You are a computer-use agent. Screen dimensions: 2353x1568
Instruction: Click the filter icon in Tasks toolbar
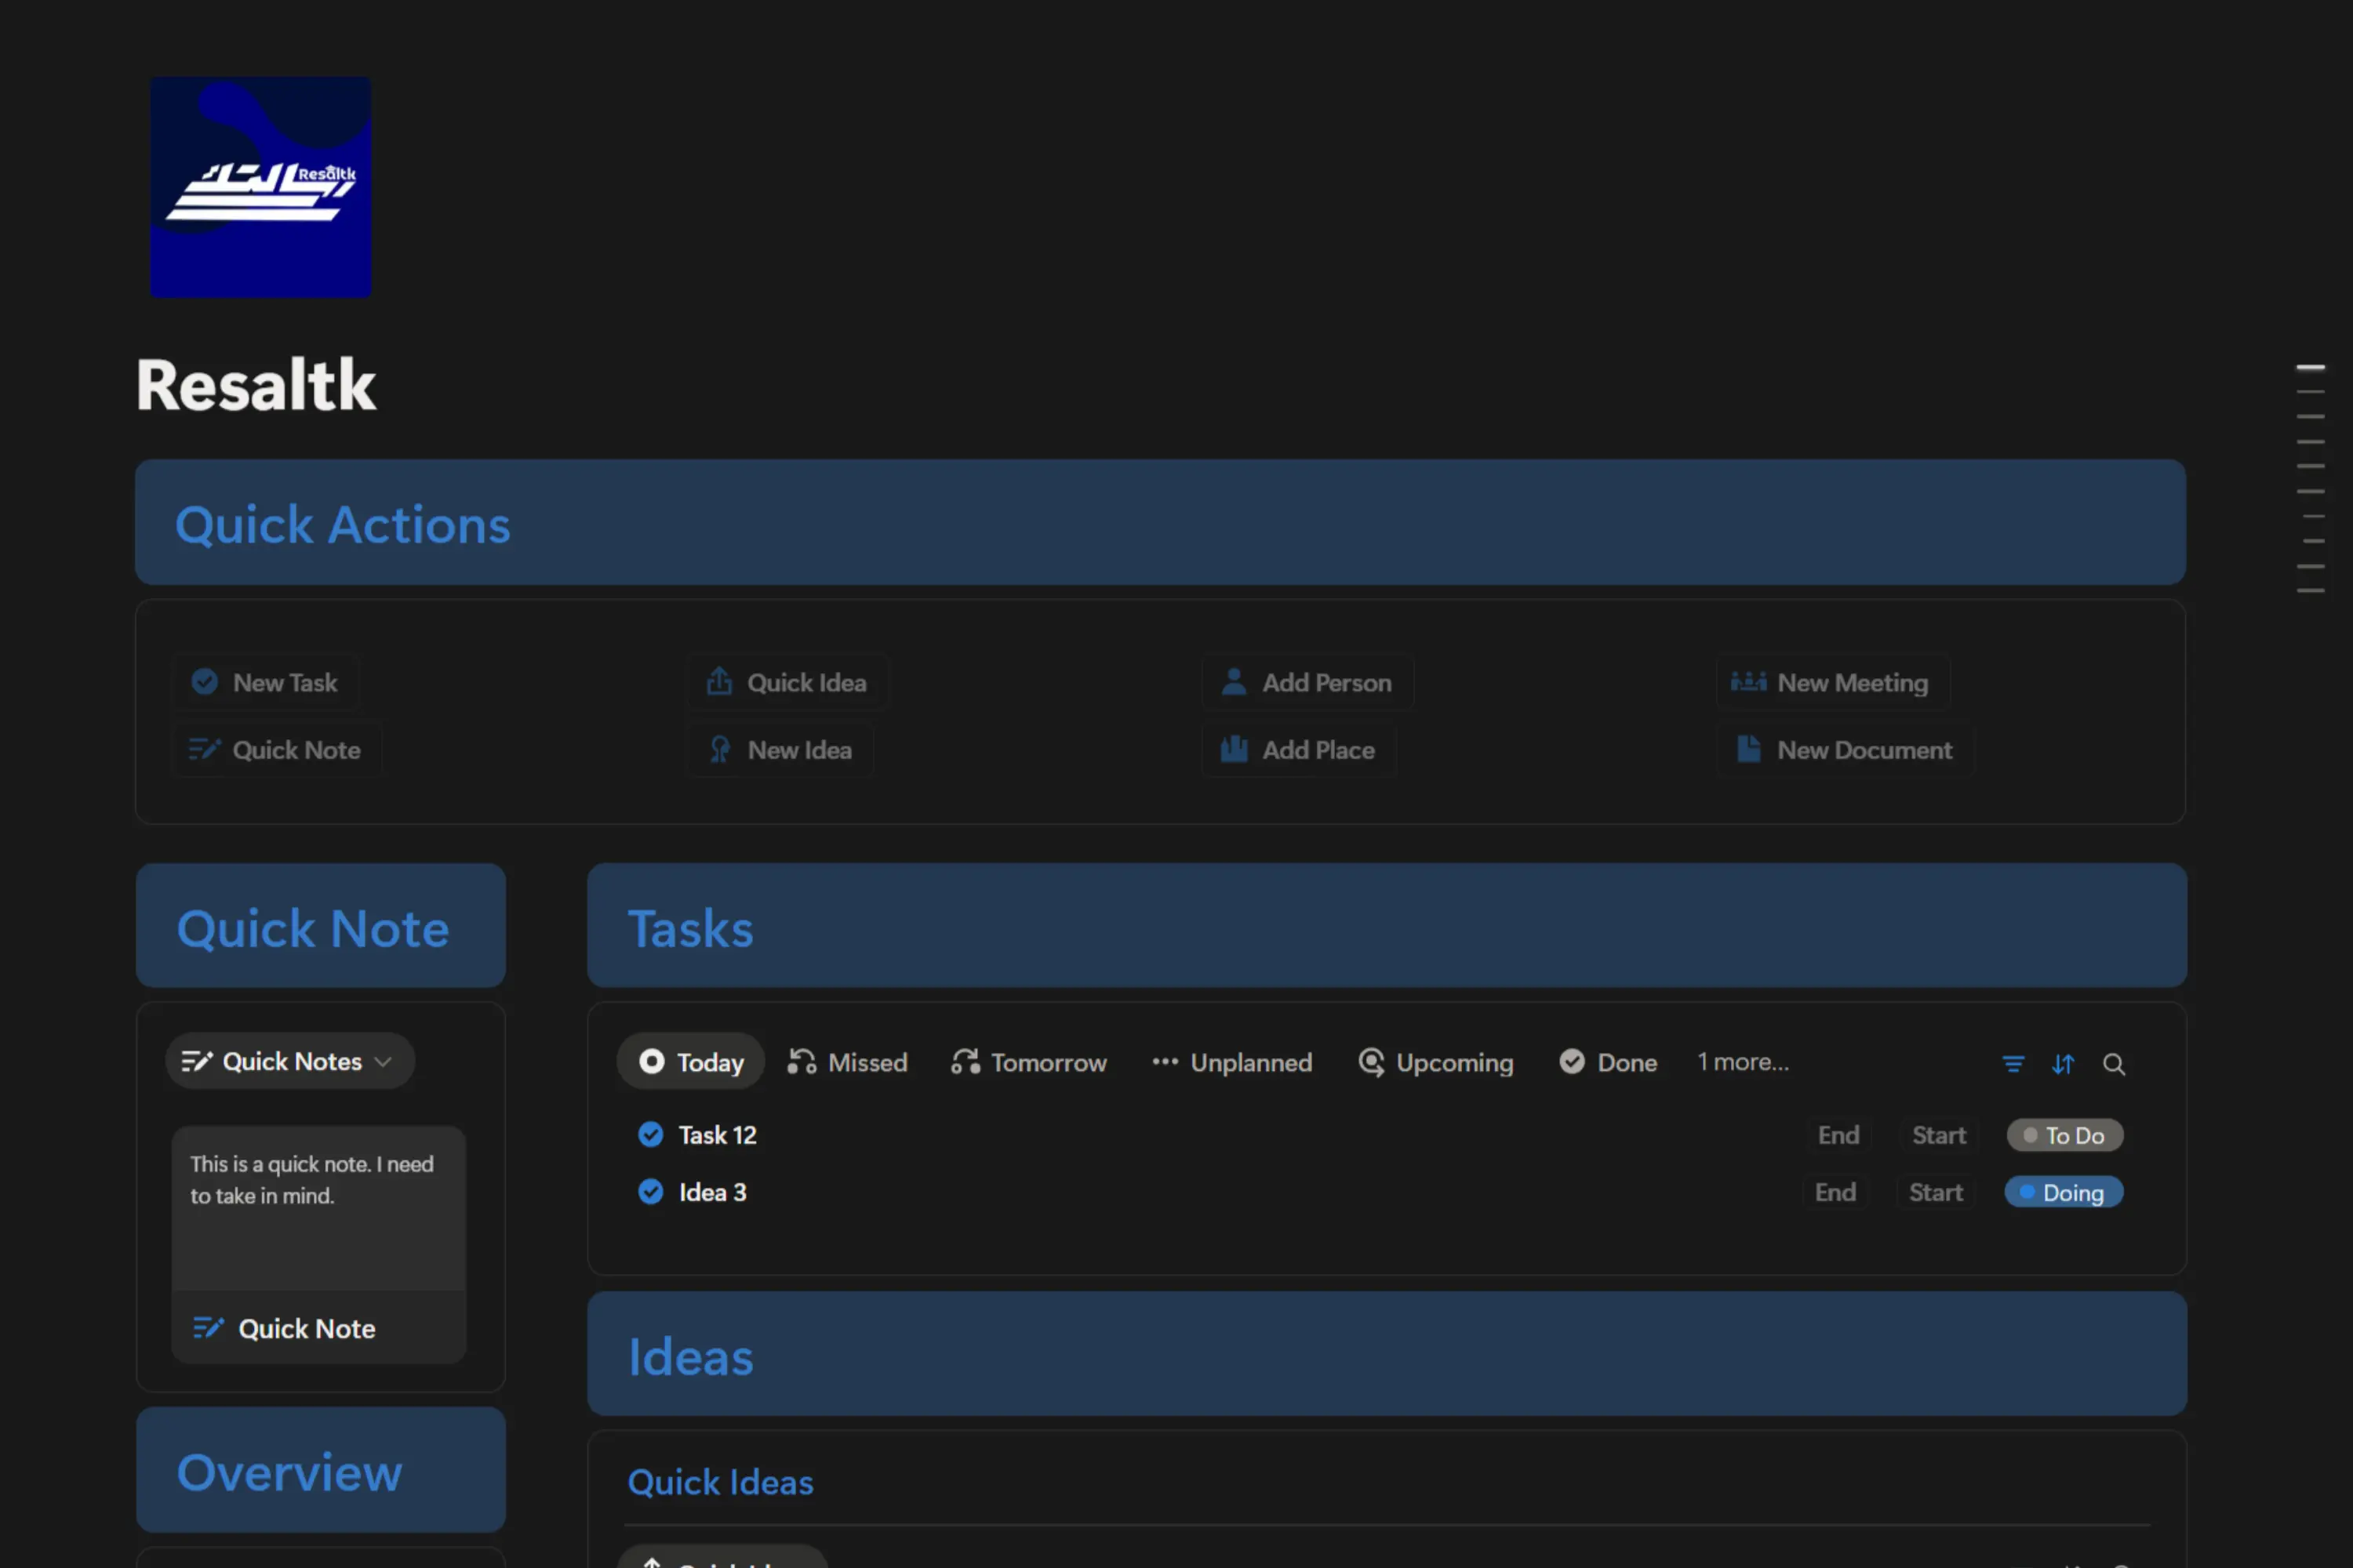pyautogui.click(x=2013, y=1064)
